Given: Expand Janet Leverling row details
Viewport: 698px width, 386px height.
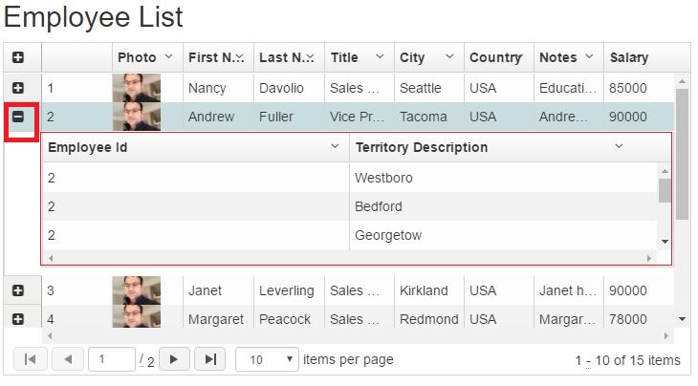Looking at the screenshot, I should [x=18, y=290].
